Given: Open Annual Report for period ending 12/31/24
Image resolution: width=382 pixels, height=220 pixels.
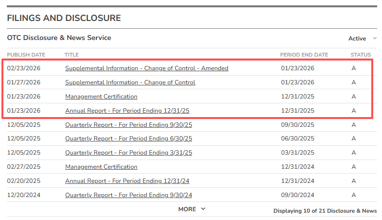Looking at the screenshot, I should tap(127, 181).
